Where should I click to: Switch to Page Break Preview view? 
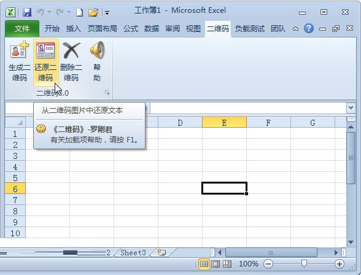click(227, 264)
